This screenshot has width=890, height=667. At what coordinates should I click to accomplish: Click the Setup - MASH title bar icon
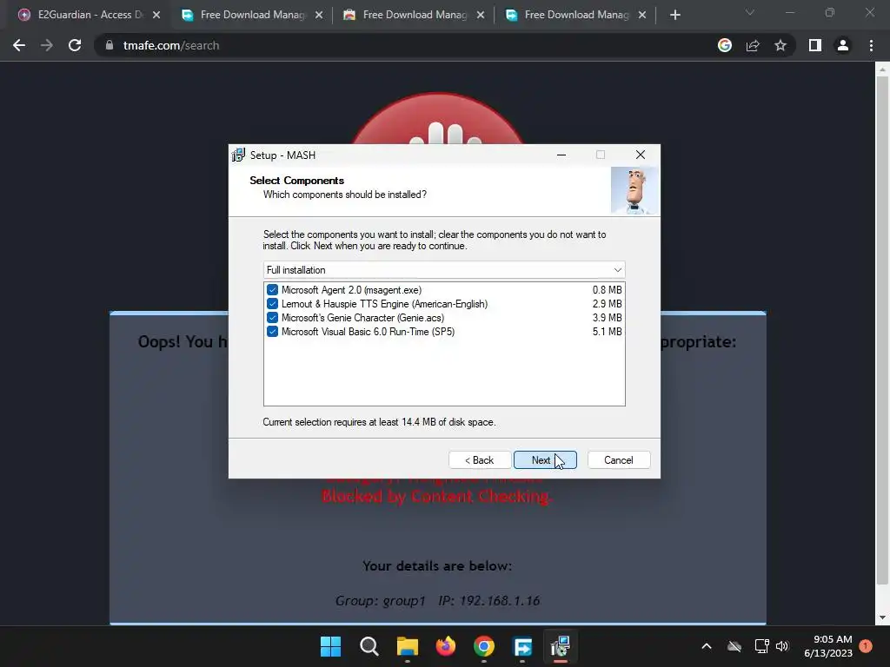click(238, 155)
